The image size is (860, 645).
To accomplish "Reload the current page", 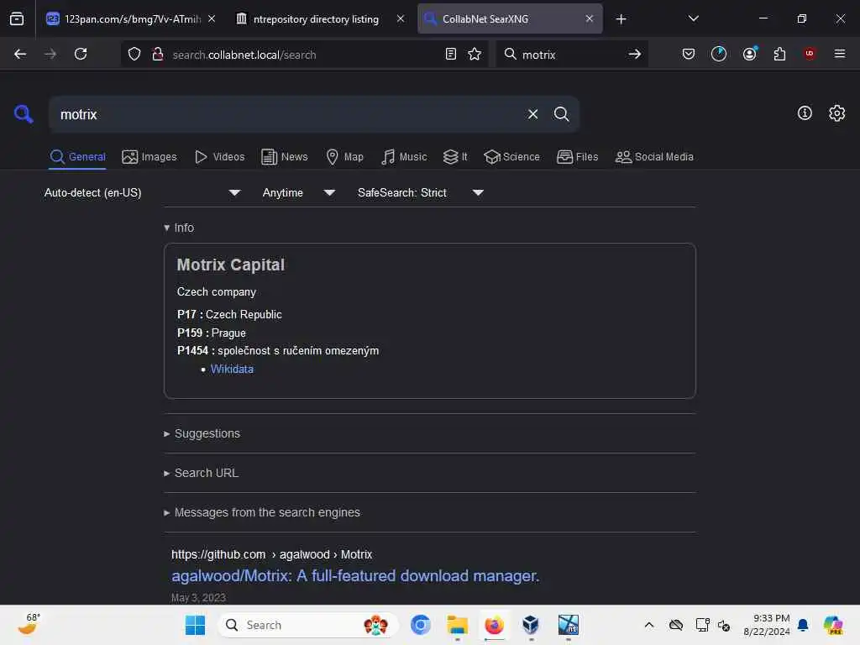I will tap(81, 54).
